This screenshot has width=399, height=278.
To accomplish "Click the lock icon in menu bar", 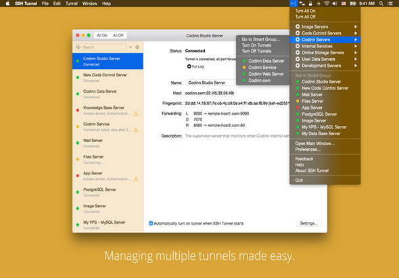I will pos(310,3).
